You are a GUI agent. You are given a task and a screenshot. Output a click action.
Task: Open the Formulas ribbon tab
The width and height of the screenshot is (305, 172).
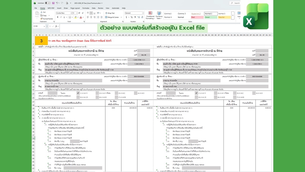click(x=85, y=8)
